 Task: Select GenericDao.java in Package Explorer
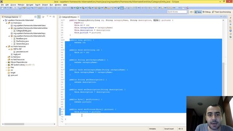coord(23,44)
